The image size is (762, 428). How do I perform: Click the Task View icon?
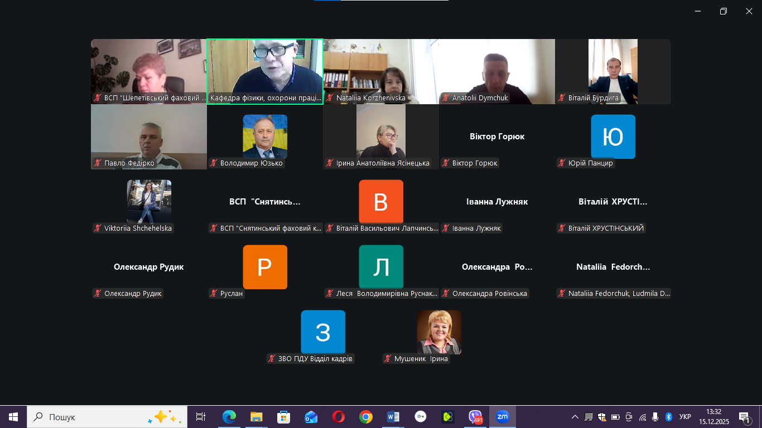pos(201,417)
